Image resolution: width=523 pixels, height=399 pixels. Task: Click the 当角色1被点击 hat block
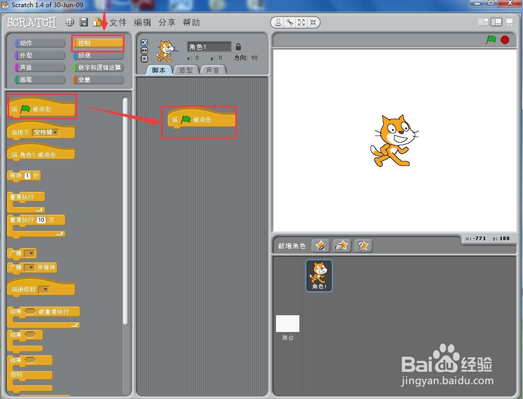click(x=41, y=152)
